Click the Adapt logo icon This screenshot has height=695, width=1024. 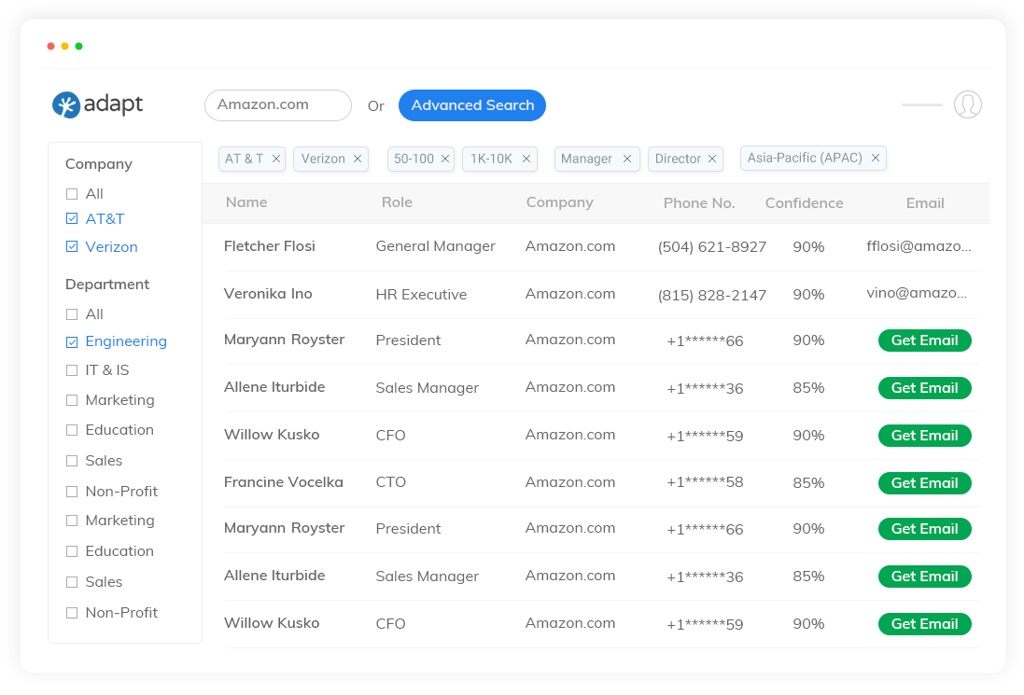click(65, 105)
